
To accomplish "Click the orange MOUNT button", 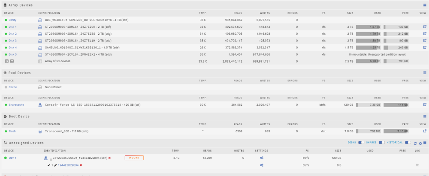I will point(134,158).
